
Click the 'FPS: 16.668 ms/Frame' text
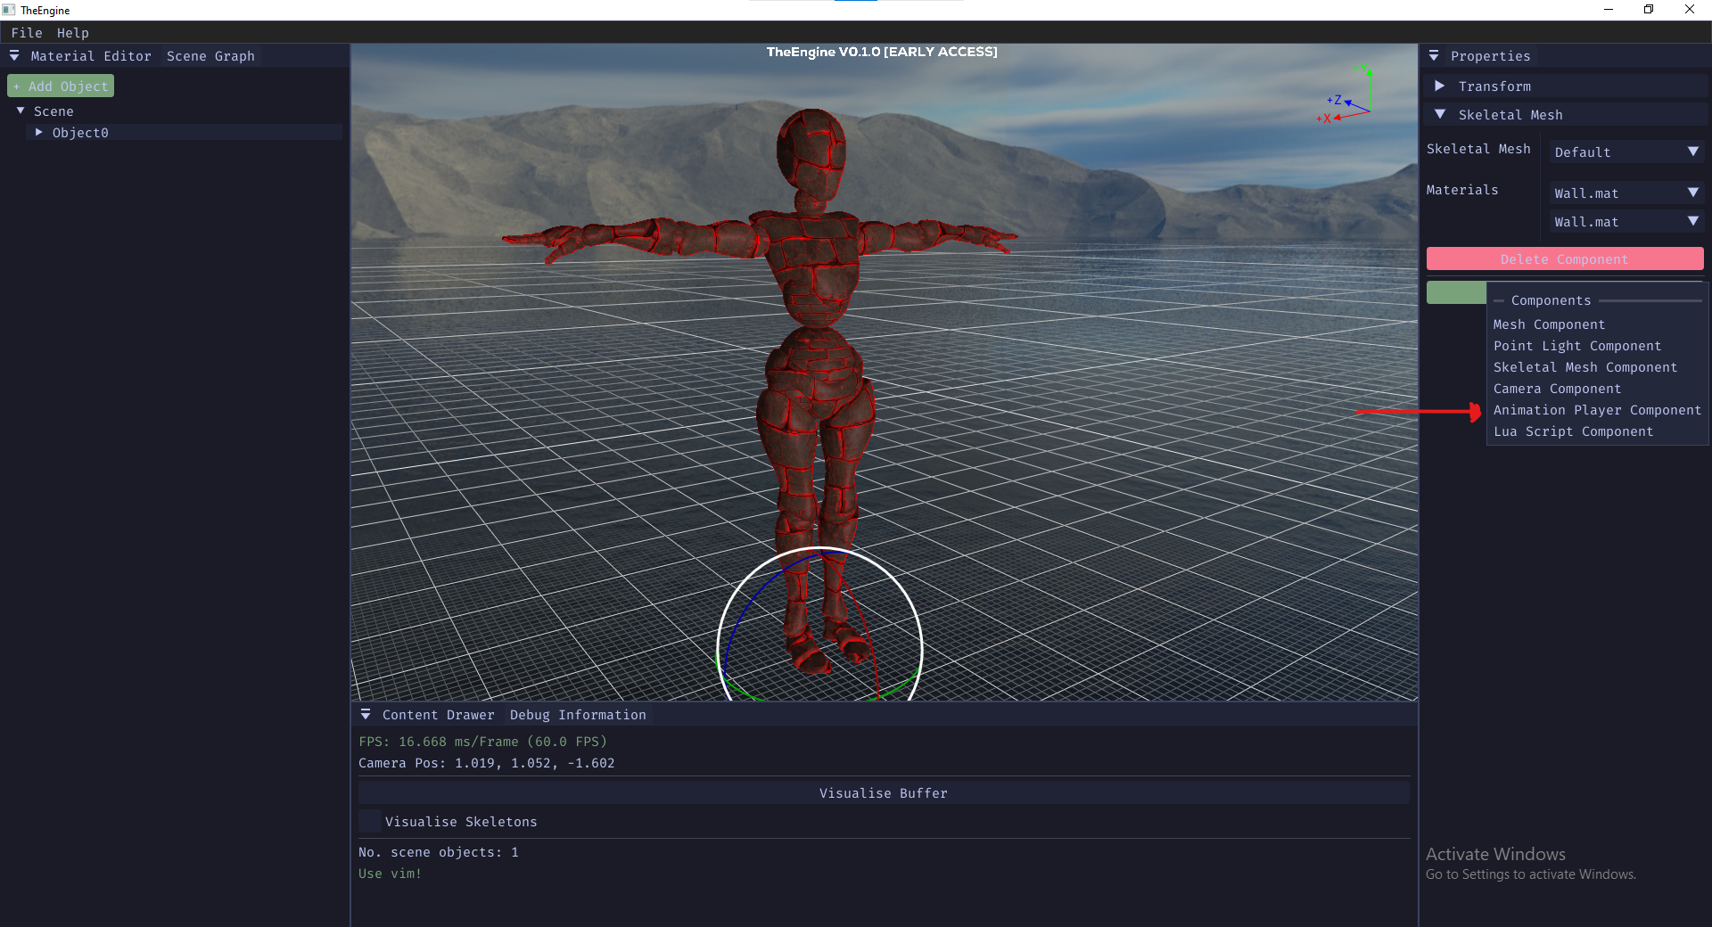coord(482,742)
